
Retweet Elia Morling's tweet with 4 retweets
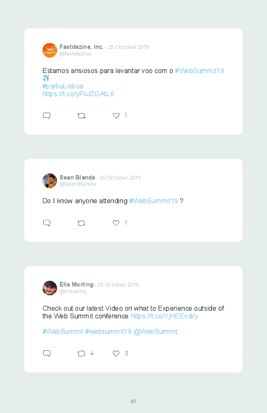coord(81,353)
